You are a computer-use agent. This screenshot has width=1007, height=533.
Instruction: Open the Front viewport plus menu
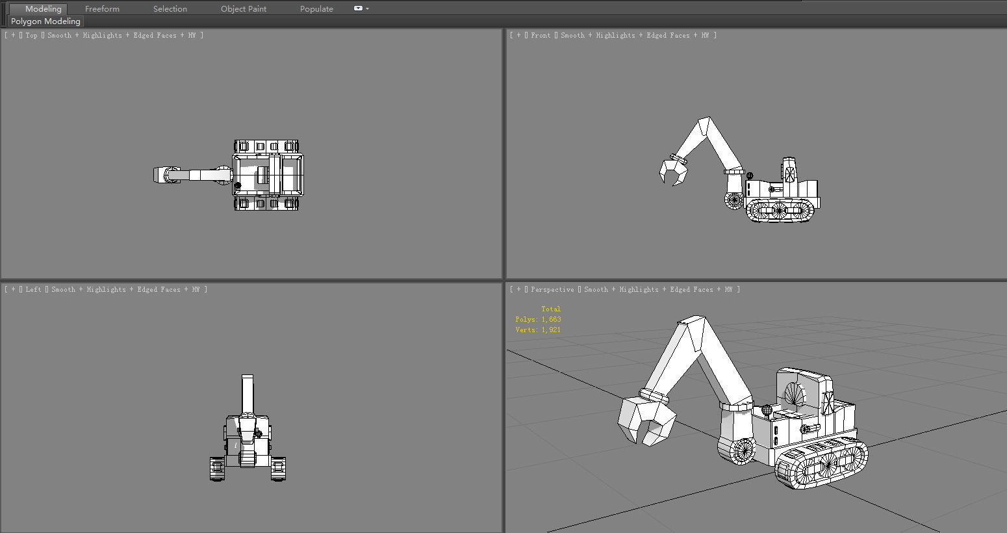click(518, 36)
